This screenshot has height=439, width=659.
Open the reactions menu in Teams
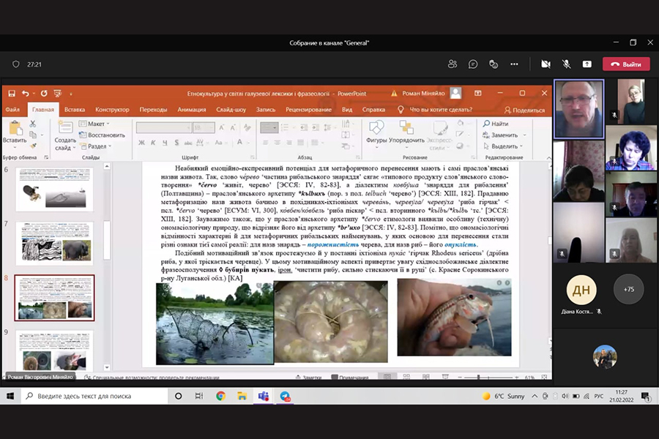coord(494,64)
